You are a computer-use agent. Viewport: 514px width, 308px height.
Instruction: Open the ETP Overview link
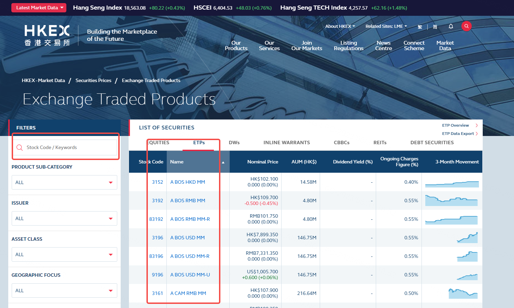[455, 125]
